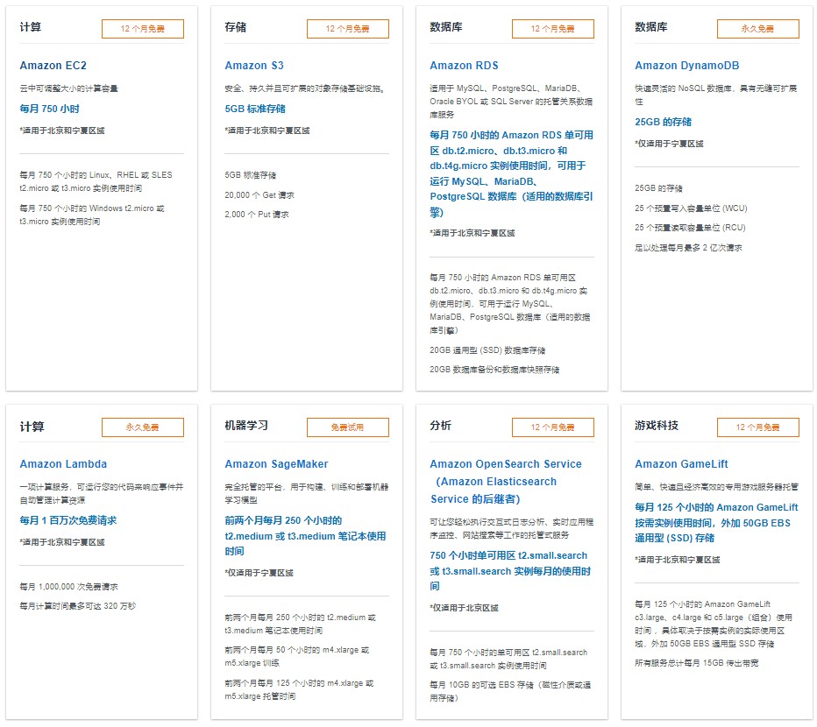Select the 存储 heading above Amazon S3
This screenshot has width=817, height=727.
click(x=236, y=27)
